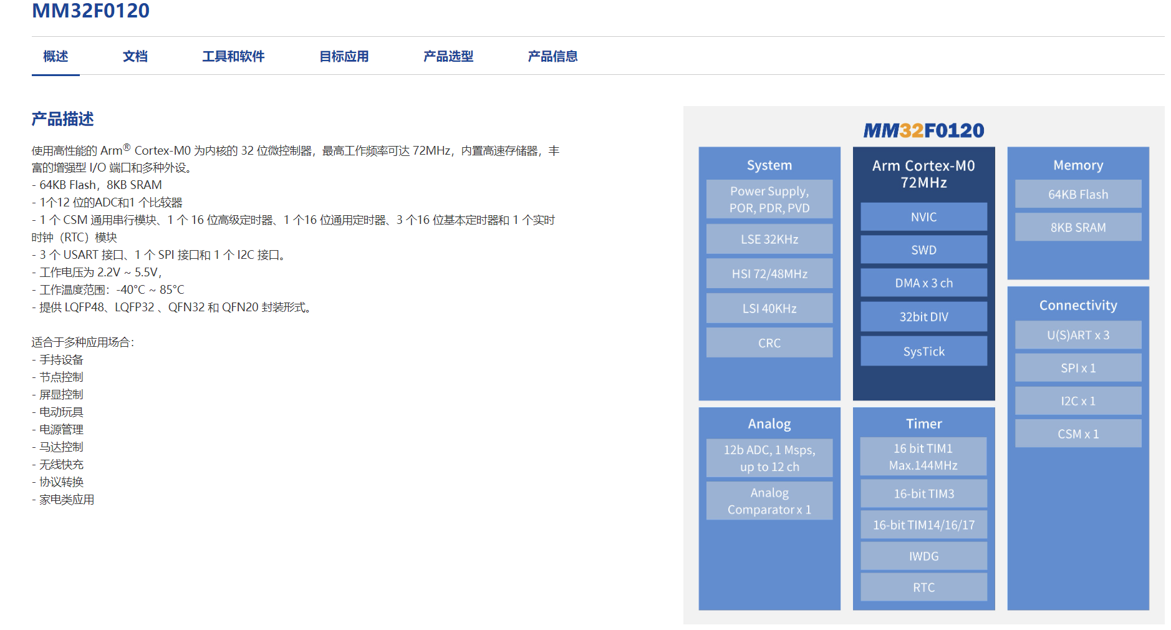The image size is (1171, 630).
Task: Click the RTC timer block
Action: [x=923, y=588]
